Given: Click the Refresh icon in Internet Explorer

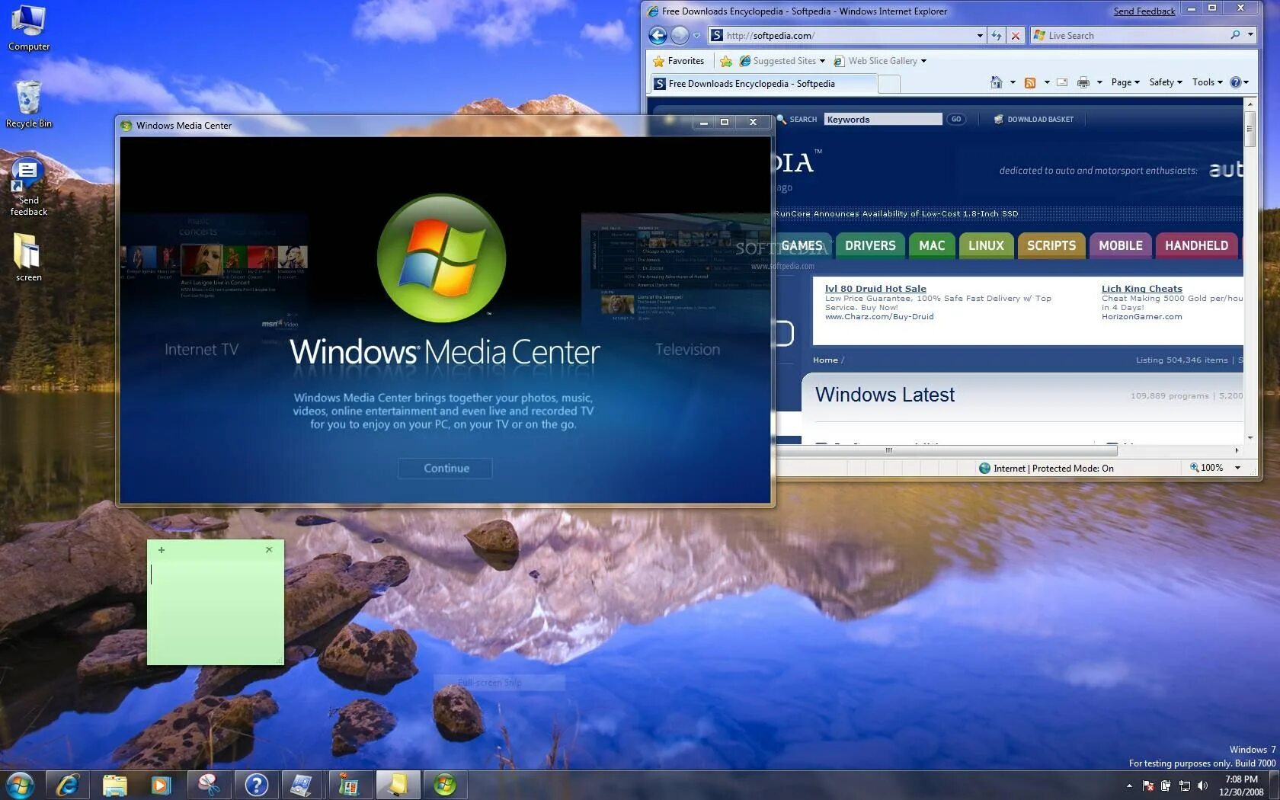Looking at the screenshot, I should tap(997, 36).
